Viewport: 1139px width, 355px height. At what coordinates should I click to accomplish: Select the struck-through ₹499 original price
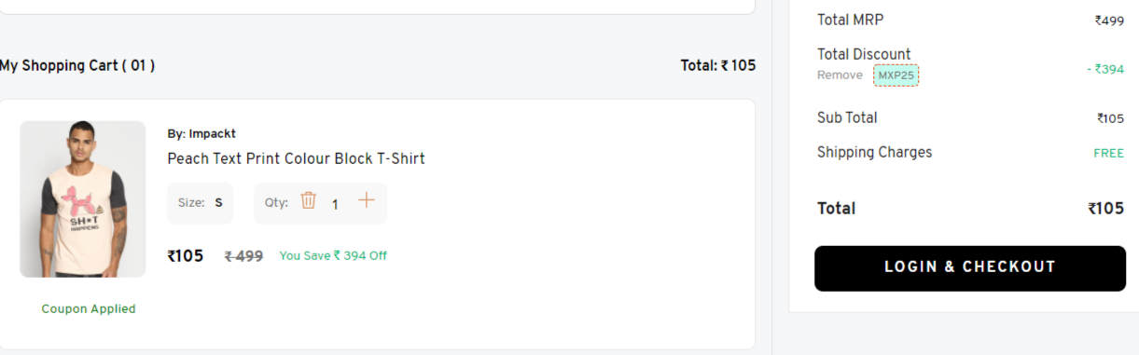point(244,255)
